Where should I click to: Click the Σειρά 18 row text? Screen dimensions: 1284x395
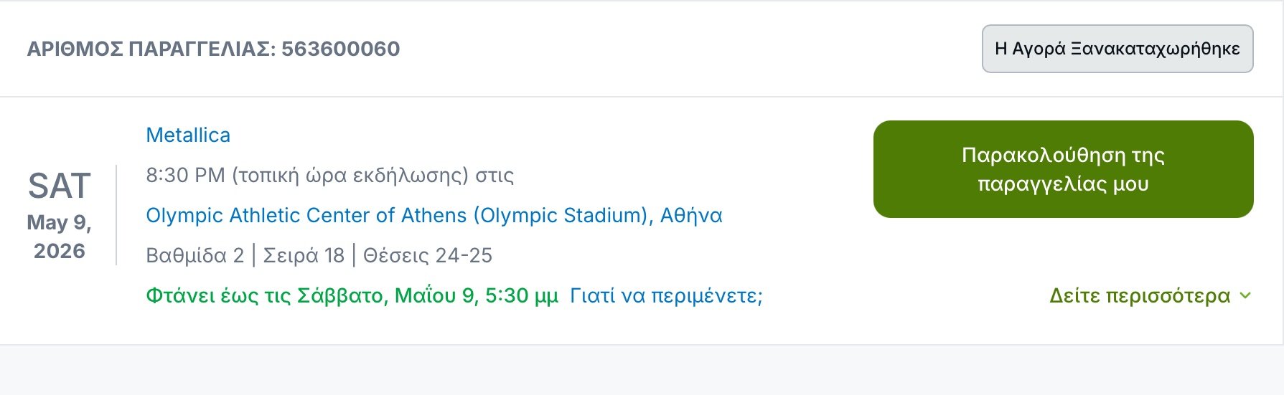click(304, 255)
